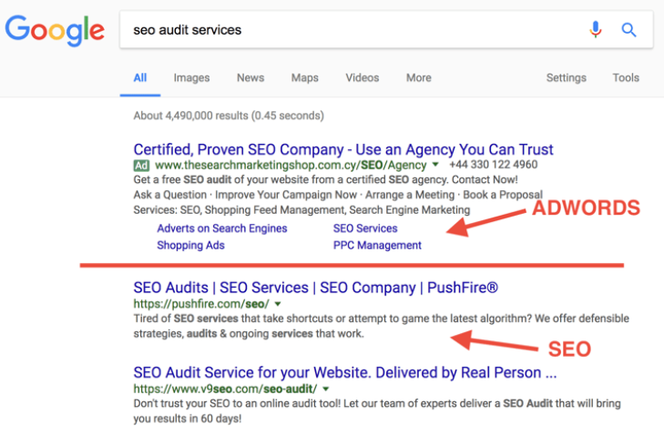Image resolution: width=664 pixels, height=435 pixels.
Task: Open search Settings
Action: pyautogui.click(x=566, y=78)
